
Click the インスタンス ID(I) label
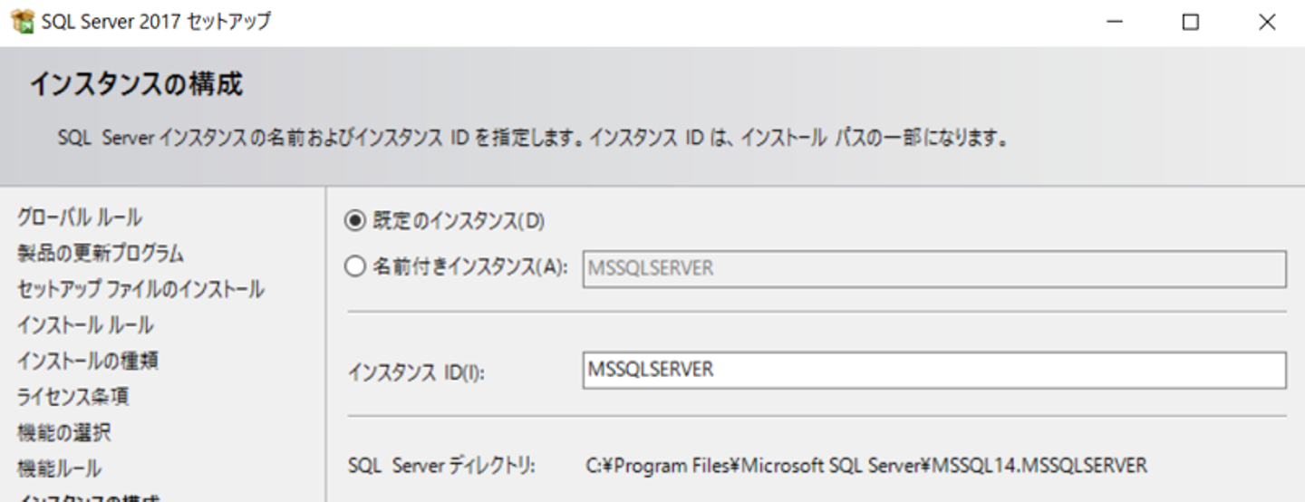click(x=417, y=372)
